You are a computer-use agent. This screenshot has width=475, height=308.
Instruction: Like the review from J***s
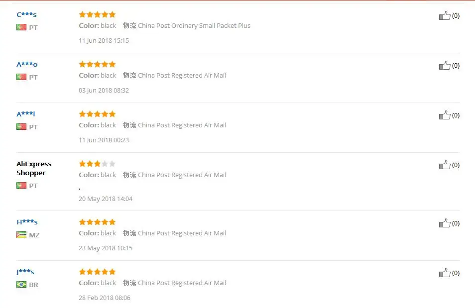pyautogui.click(x=445, y=273)
